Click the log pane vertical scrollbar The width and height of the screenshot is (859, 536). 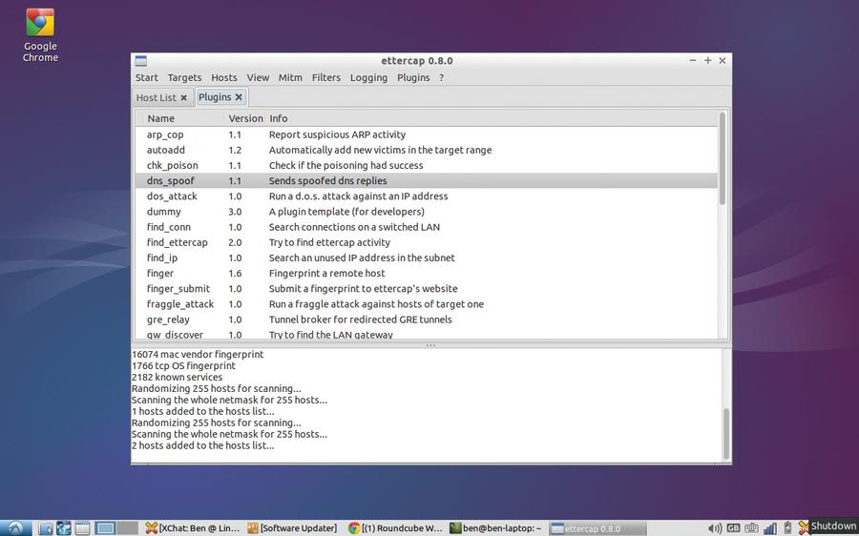point(726,434)
